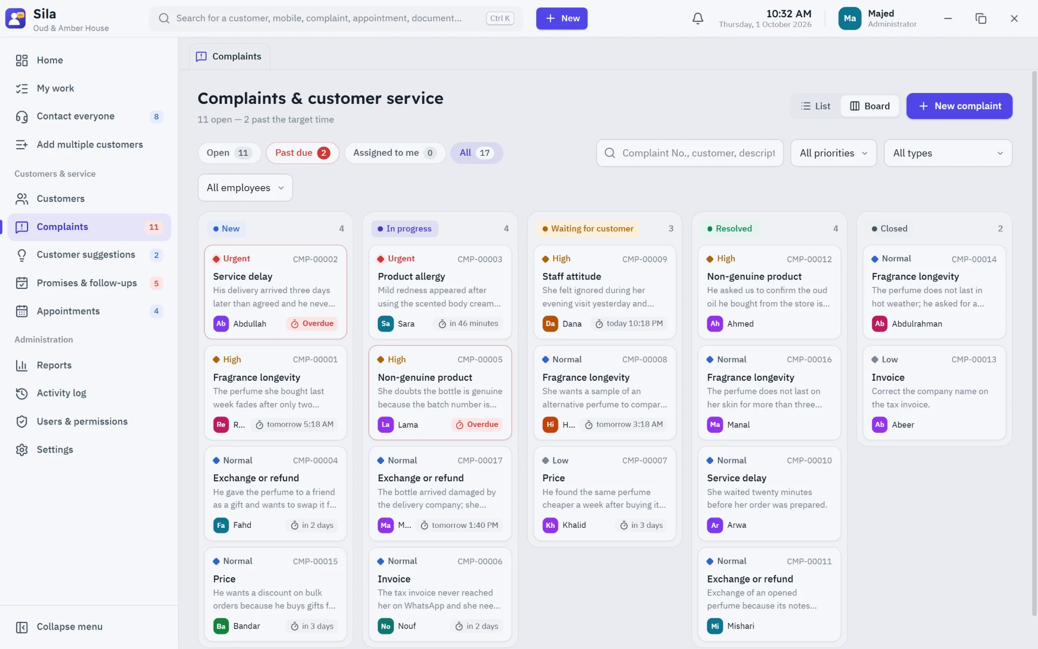Switch to List view
The height and width of the screenshot is (649, 1038).
tap(815, 106)
